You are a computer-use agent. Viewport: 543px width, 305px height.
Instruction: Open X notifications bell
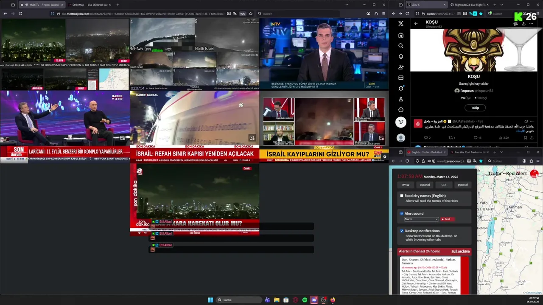point(400,56)
